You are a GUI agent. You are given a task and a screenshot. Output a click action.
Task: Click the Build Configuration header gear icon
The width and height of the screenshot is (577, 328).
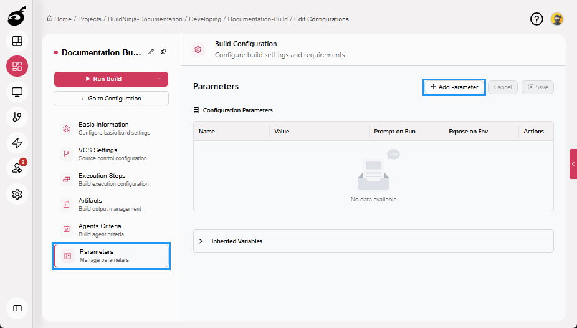(x=198, y=49)
